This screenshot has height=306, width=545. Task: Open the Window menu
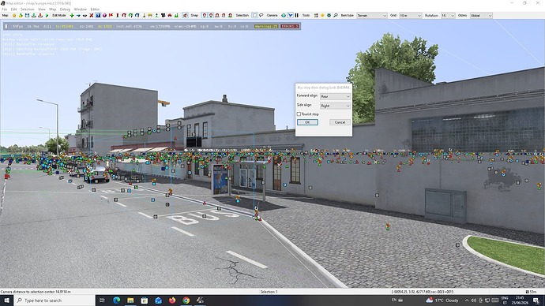coord(81,9)
